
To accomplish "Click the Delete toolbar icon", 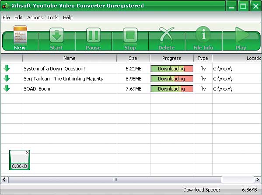I will (x=166, y=34).
